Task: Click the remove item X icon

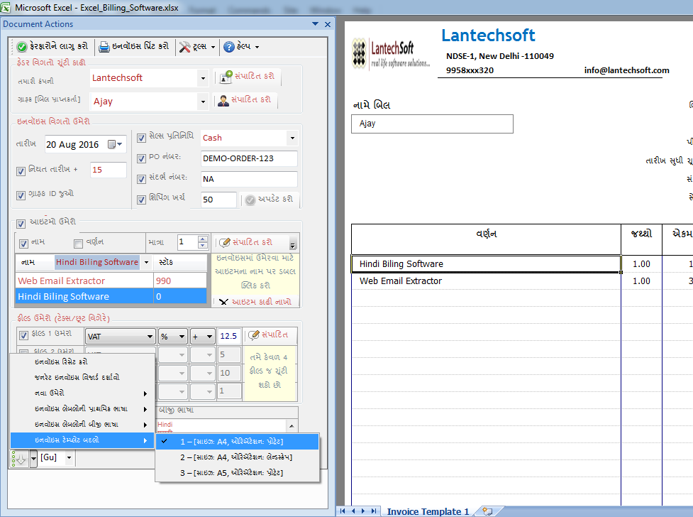Action: [223, 302]
